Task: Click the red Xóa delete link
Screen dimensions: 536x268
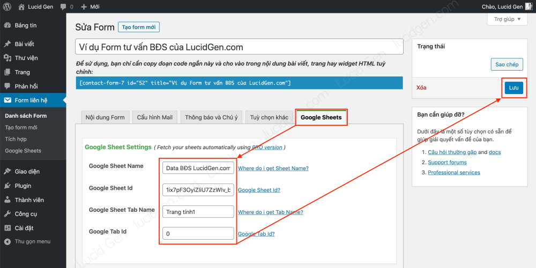Action: pyautogui.click(x=422, y=88)
